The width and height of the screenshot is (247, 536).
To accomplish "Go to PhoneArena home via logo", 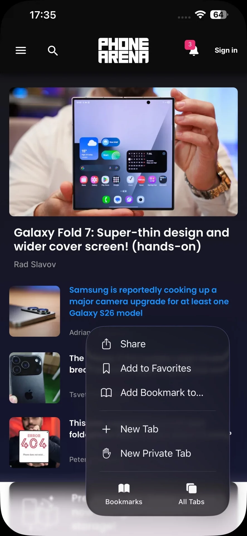I will [123, 51].
